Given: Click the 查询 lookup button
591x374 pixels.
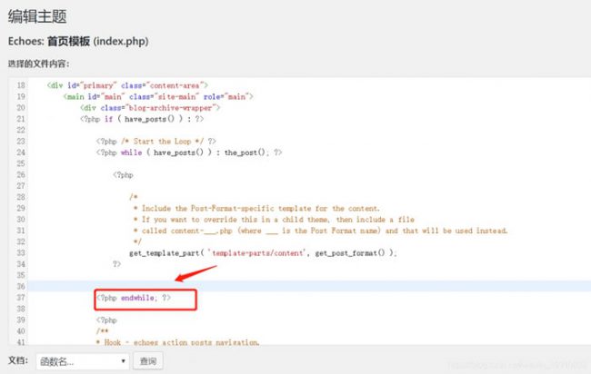Looking at the screenshot, I should [146, 360].
